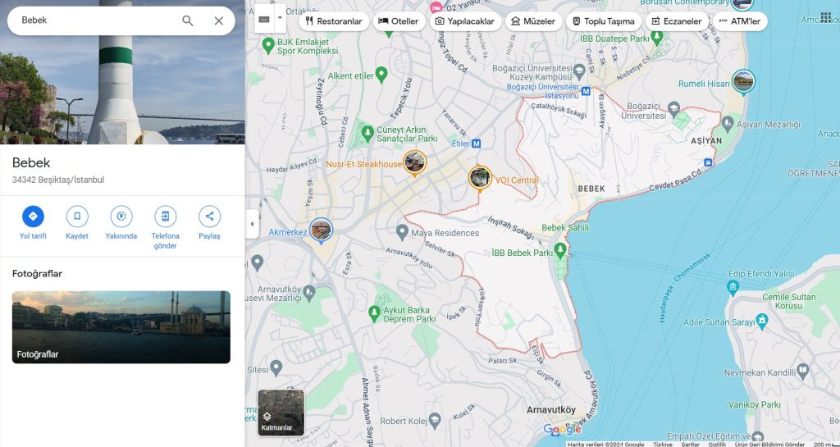This screenshot has width=840, height=447.
Task: Open the keyboard input tool icon
Action: 263,19
